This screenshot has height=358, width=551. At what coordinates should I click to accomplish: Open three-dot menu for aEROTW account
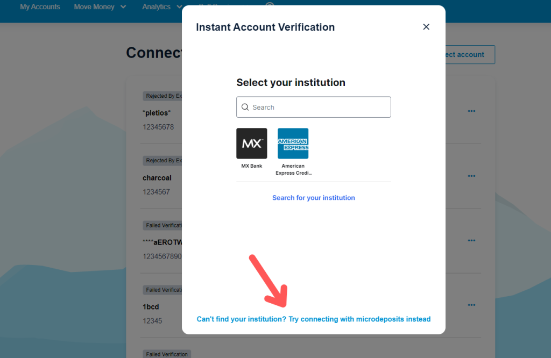tap(471, 240)
